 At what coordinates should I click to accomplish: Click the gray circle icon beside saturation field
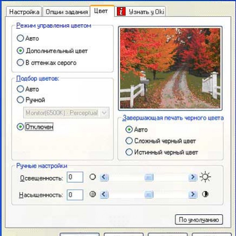(93, 194)
